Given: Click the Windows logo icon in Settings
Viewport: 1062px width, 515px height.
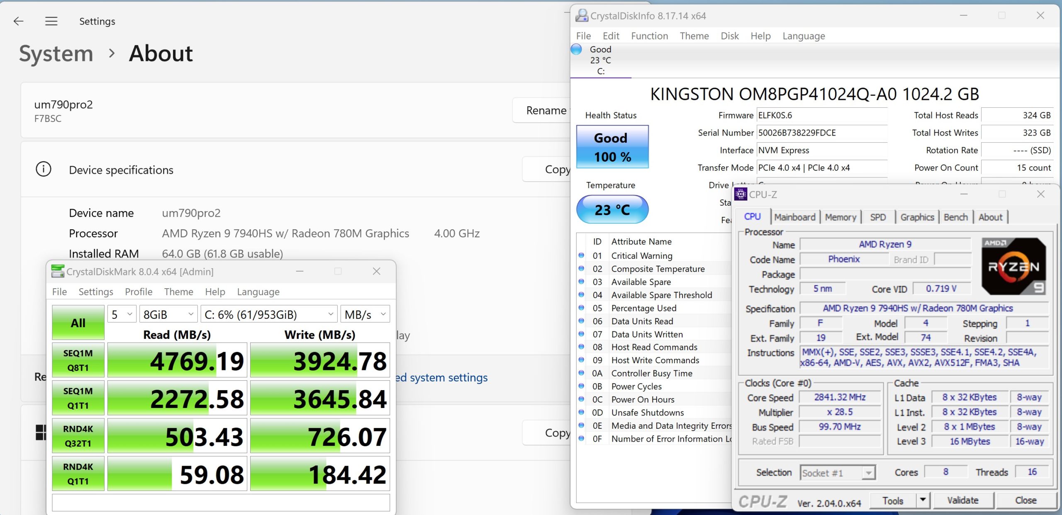Looking at the screenshot, I should [x=40, y=432].
